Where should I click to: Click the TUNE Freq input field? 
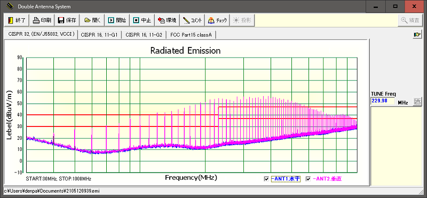pos(383,101)
